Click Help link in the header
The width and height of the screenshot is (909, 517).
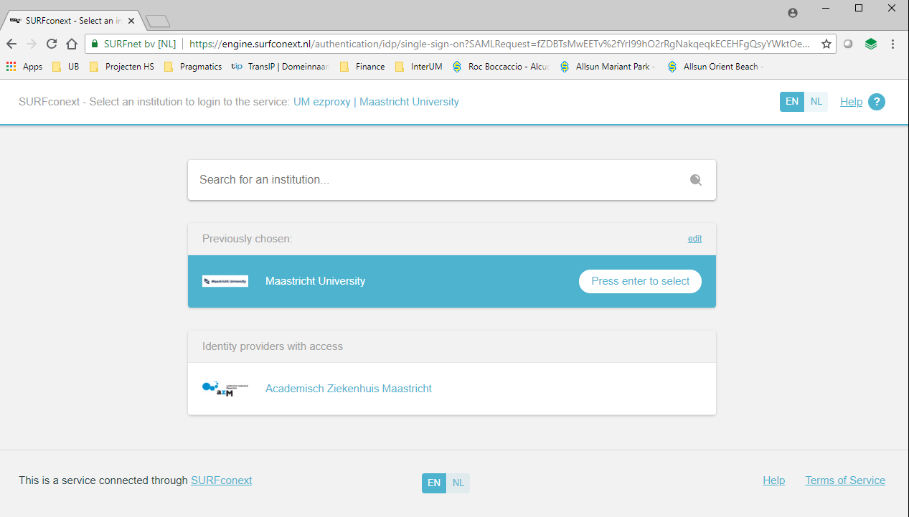pyautogui.click(x=851, y=102)
